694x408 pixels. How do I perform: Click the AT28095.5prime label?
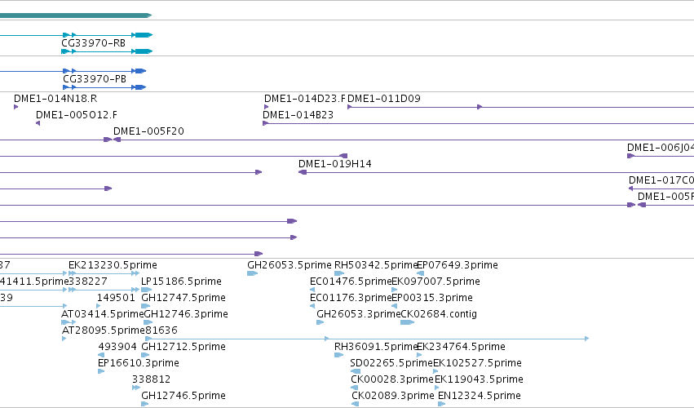[x=103, y=330]
